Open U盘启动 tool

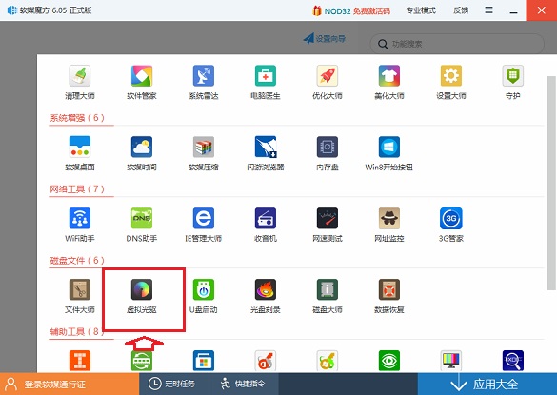[203, 296]
